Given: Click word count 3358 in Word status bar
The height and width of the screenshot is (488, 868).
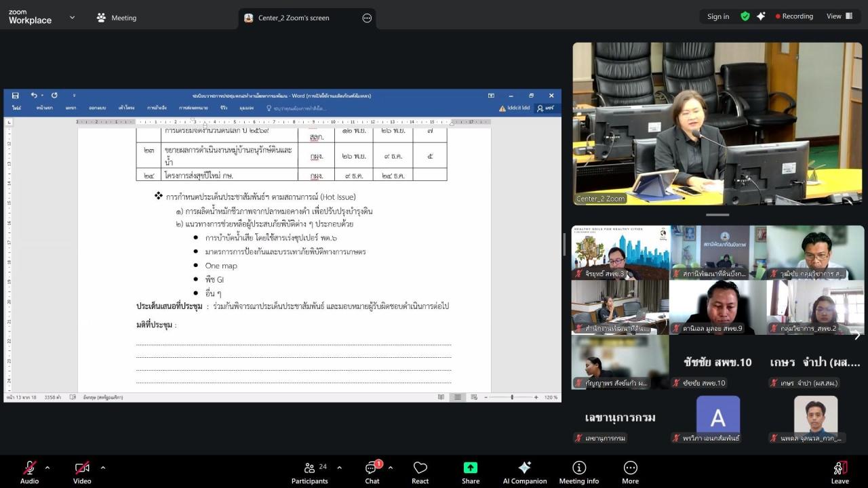Looking at the screenshot, I should (53, 397).
